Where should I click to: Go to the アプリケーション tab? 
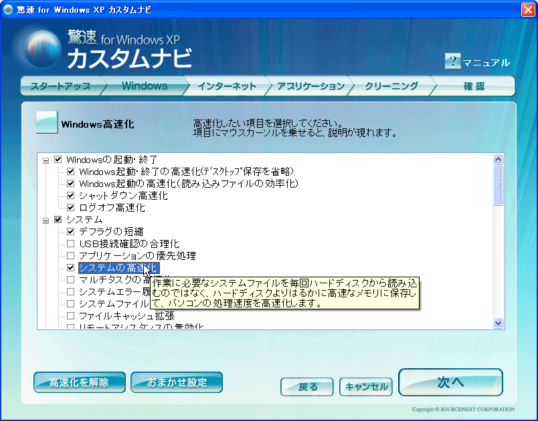(x=311, y=86)
